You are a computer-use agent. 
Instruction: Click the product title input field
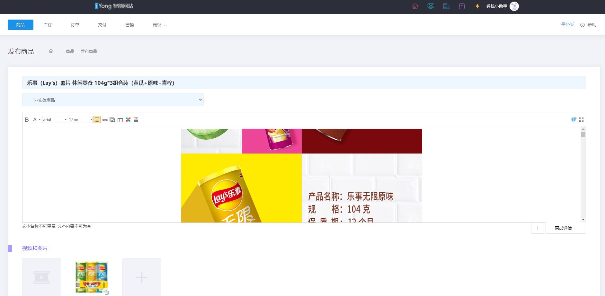pyautogui.click(x=304, y=83)
